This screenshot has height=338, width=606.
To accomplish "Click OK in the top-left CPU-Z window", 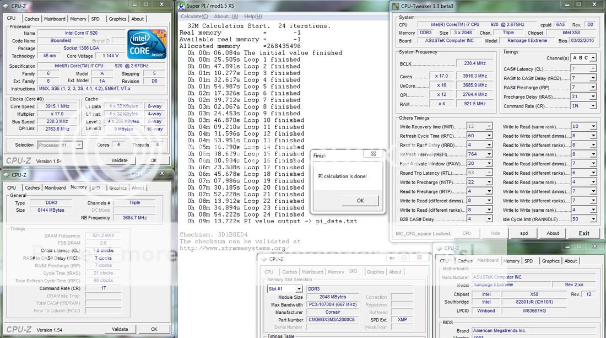I will pyautogui.click(x=154, y=160).
